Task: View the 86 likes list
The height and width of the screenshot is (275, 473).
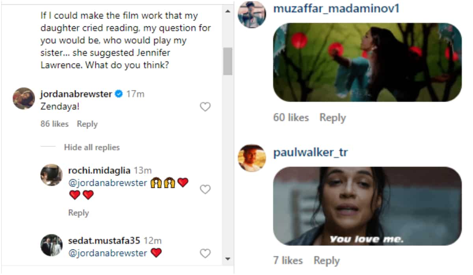Action: tap(54, 124)
